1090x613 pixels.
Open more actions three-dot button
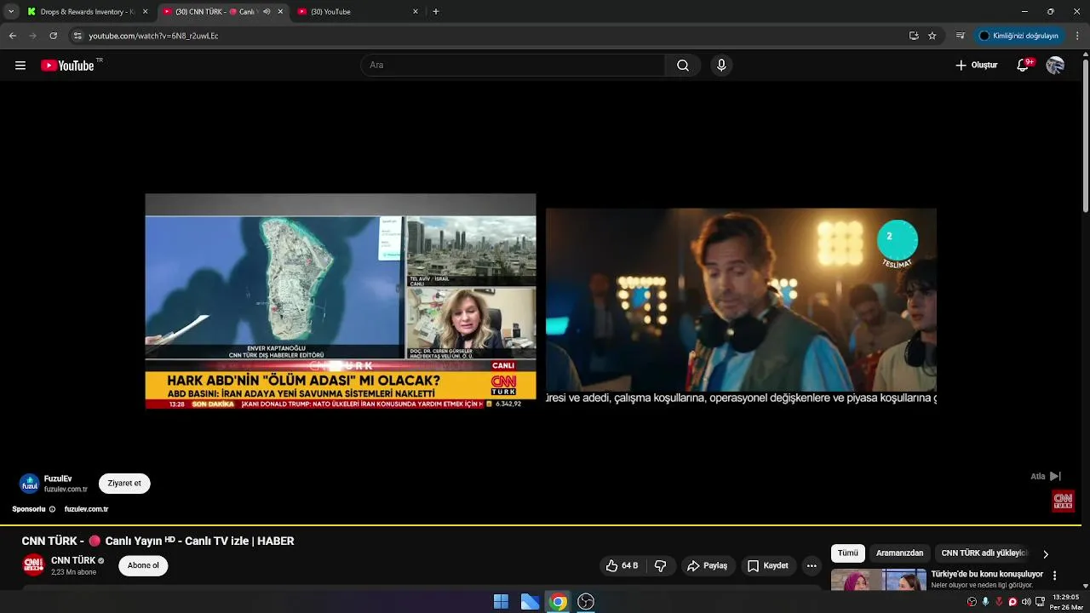[812, 565]
